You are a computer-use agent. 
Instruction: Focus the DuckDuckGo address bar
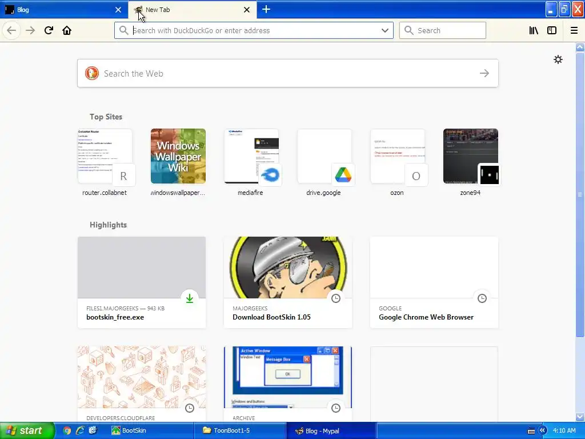[254, 30]
